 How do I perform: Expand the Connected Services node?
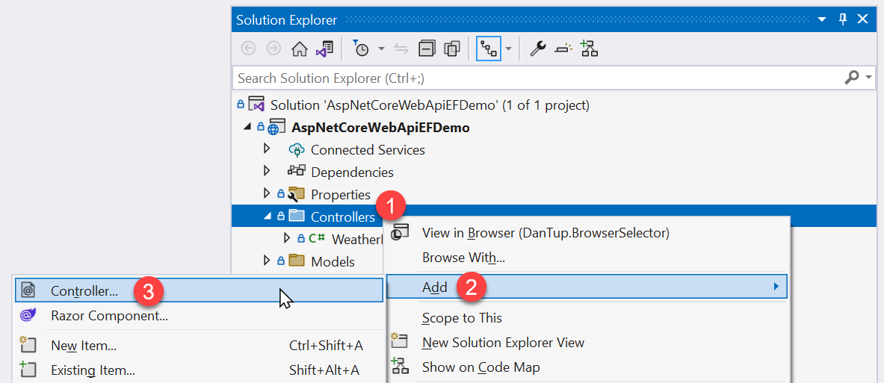[268, 149]
